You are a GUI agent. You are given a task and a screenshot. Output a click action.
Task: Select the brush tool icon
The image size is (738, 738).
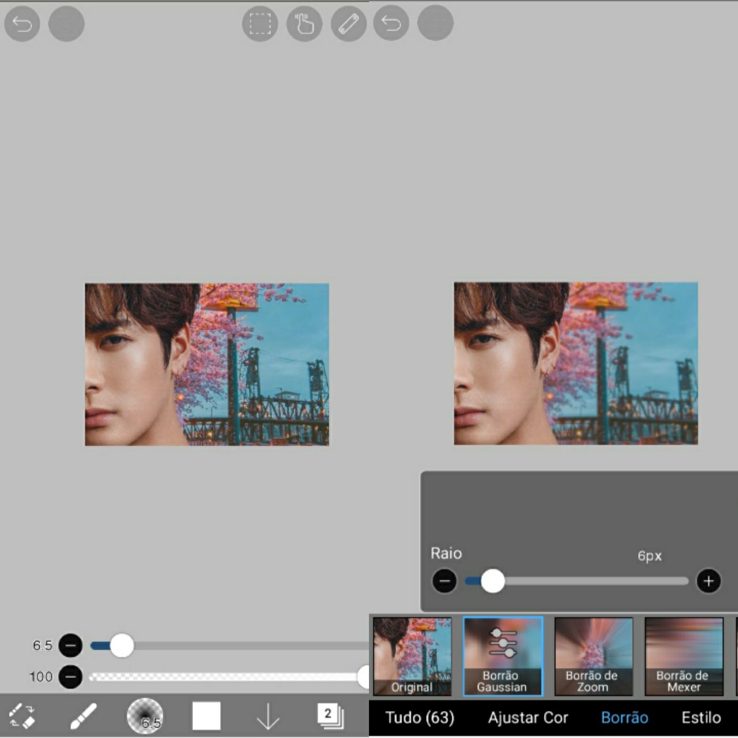point(84,716)
